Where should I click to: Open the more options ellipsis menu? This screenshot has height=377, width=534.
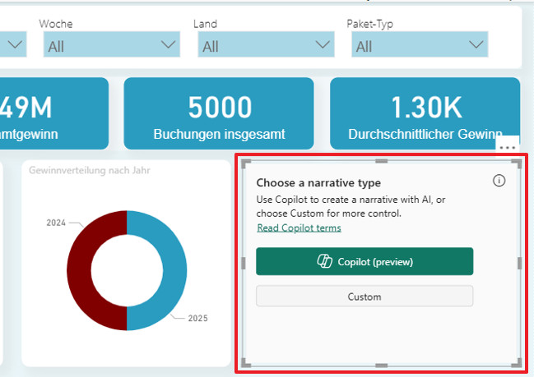(508, 148)
